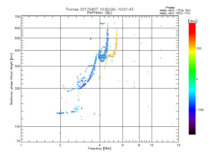Click the colorbar label '100'
The width and height of the screenshot is (210, 158).
[199, 48]
